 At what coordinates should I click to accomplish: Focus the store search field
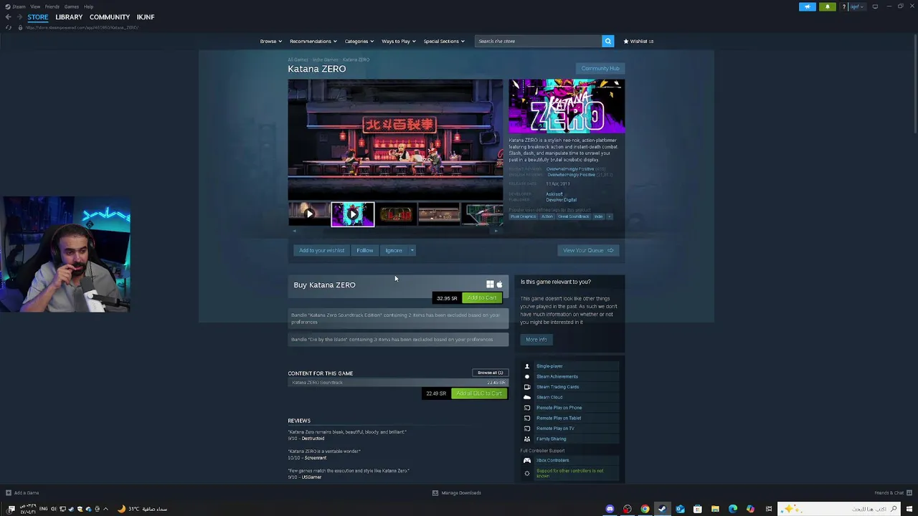click(538, 41)
